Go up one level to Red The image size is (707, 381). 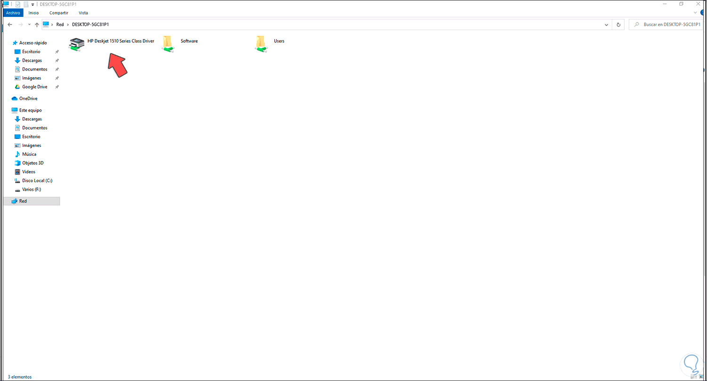[36, 24]
